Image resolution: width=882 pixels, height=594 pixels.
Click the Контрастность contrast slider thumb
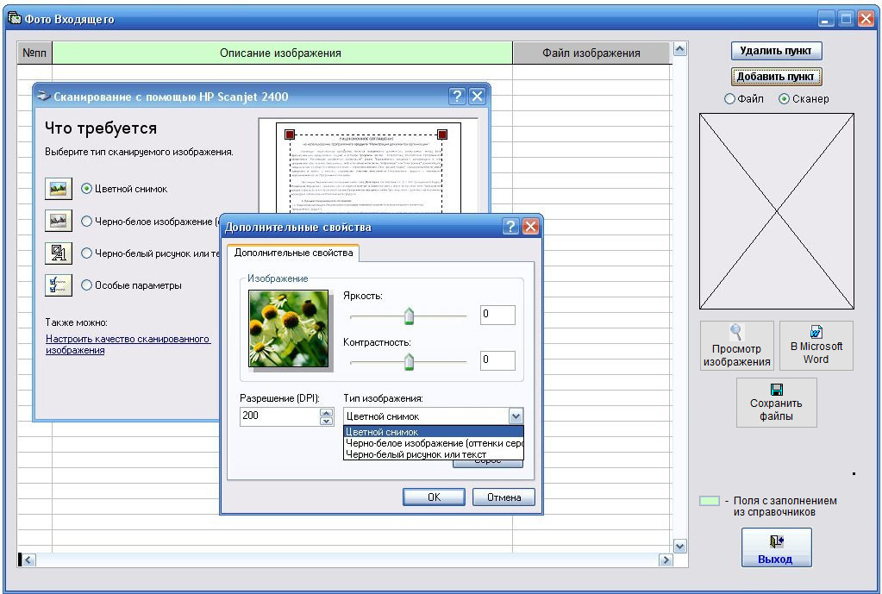pyautogui.click(x=409, y=362)
